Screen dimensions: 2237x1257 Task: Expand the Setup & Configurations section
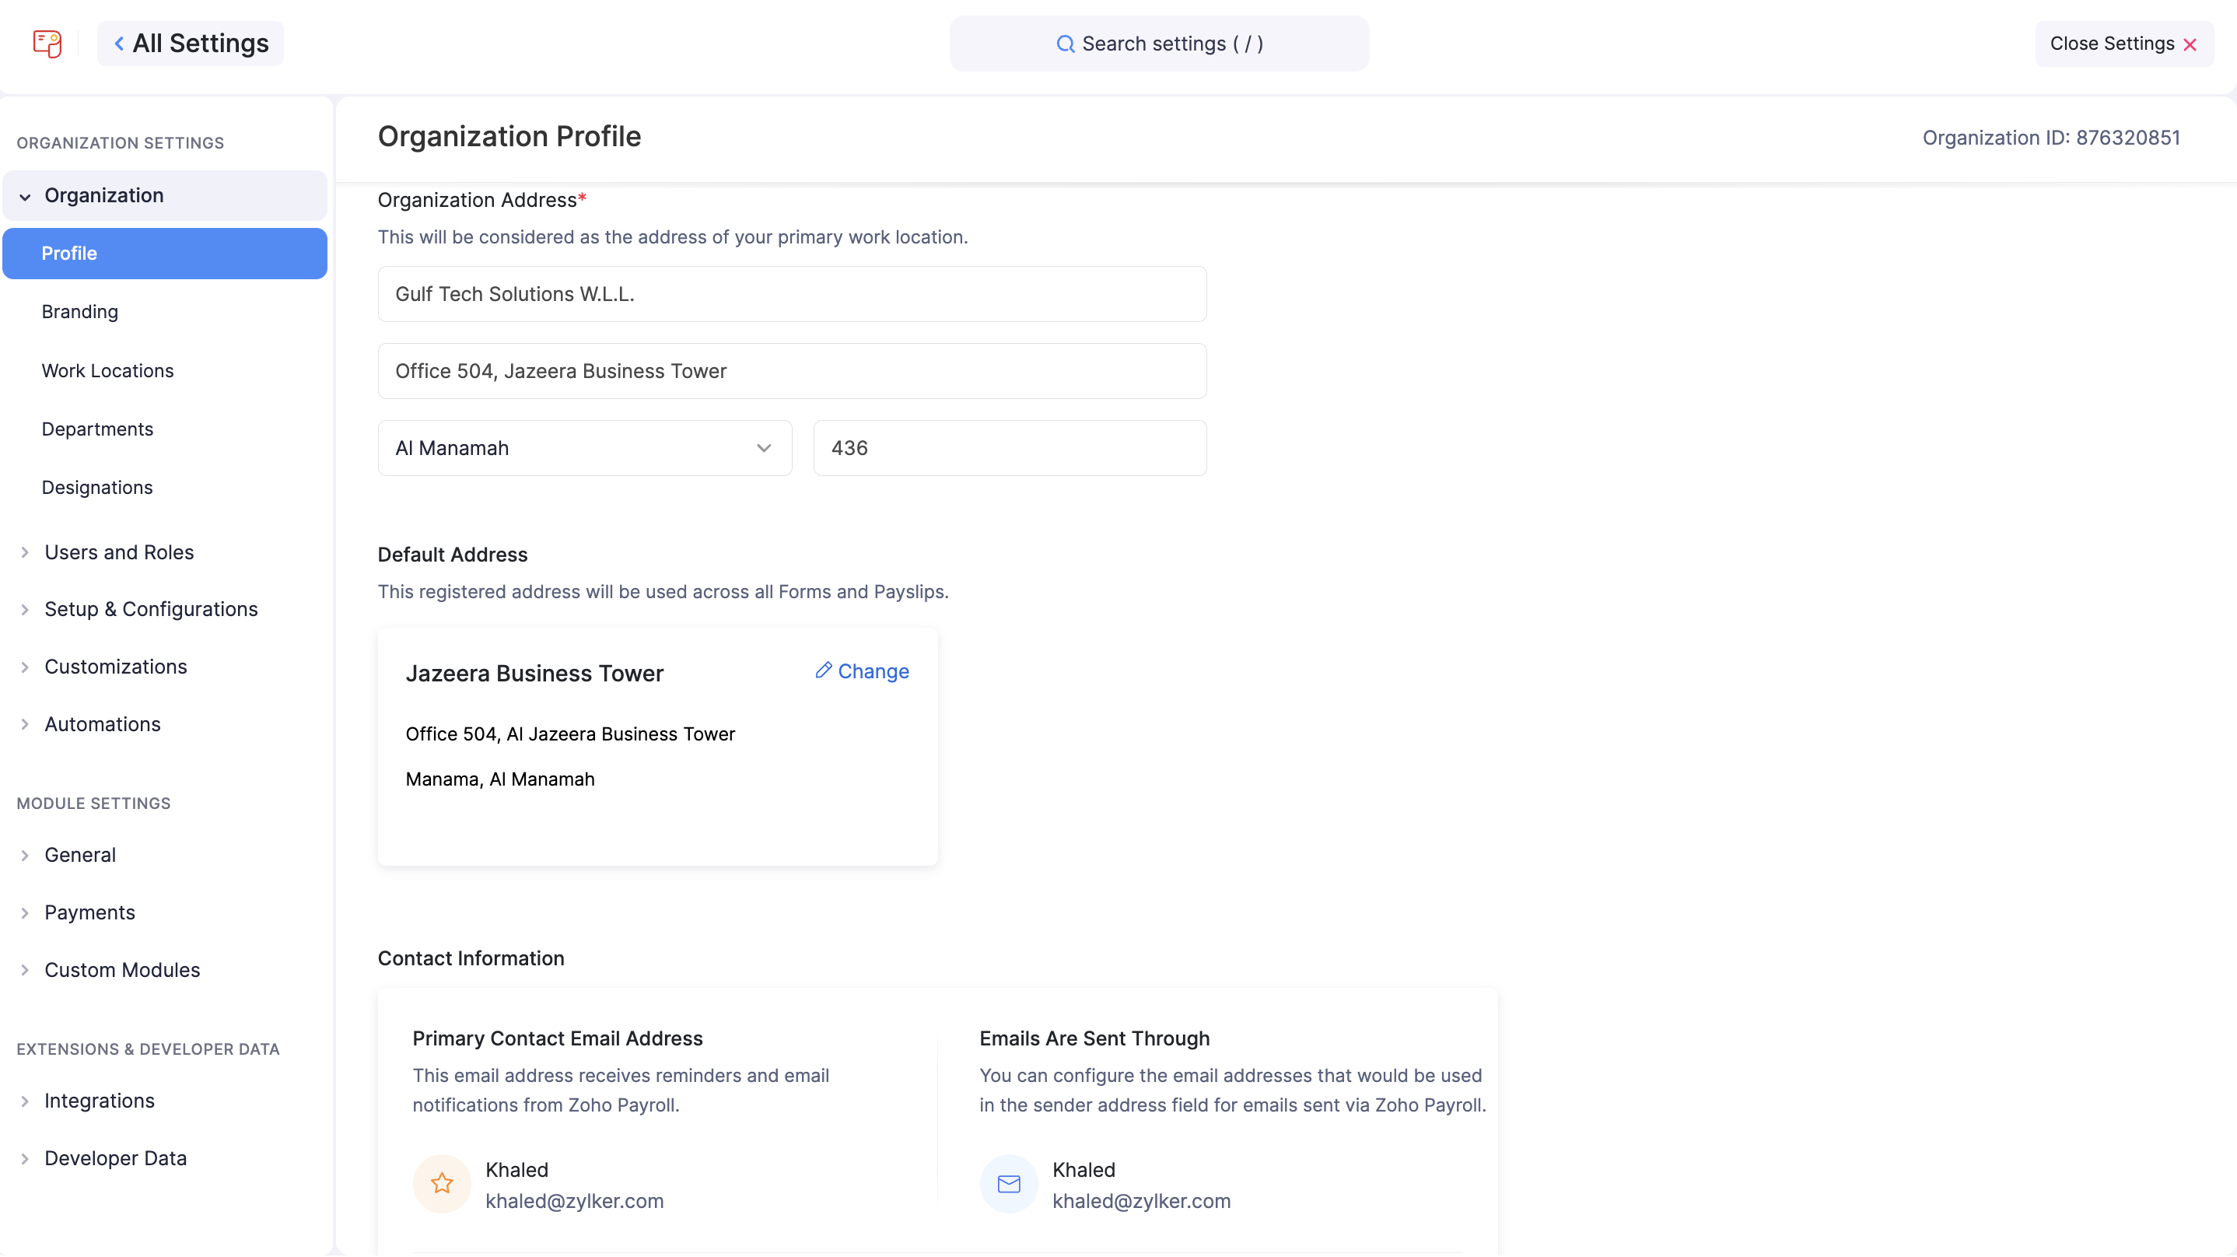[23, 609]
